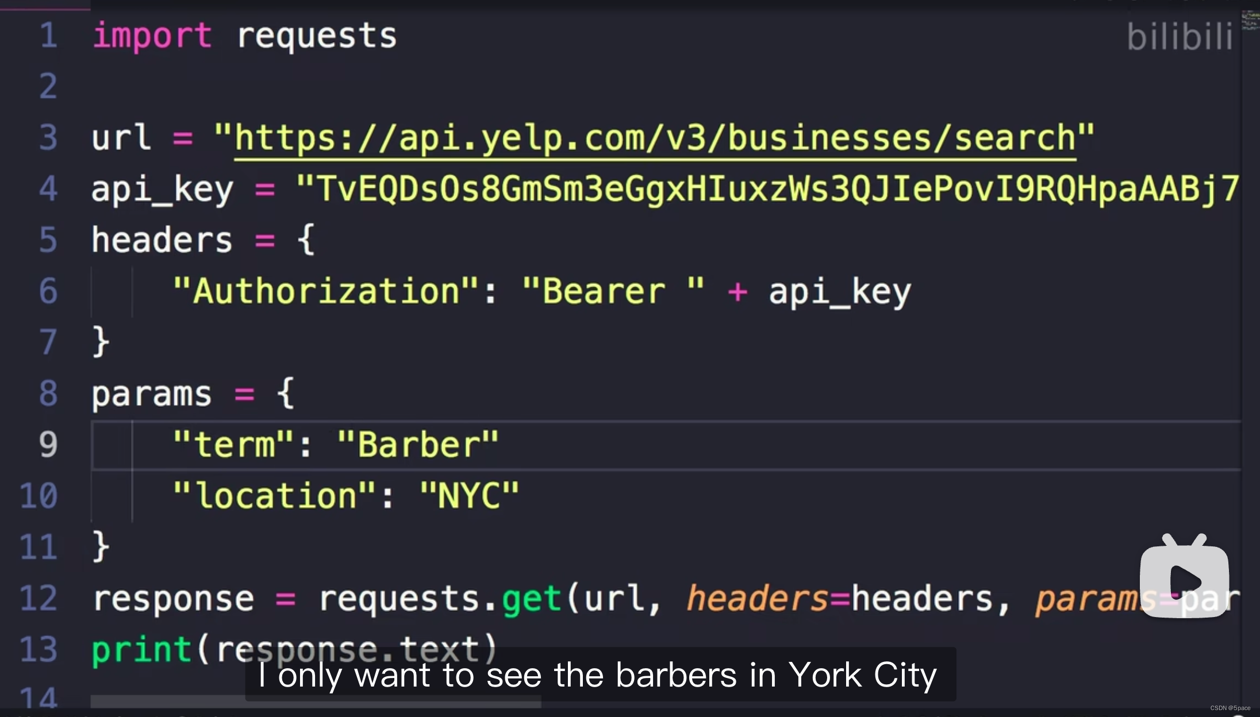Click the closing brace on line 7
The width and height of the screenshot is (1260, 717).
[101, 342]
